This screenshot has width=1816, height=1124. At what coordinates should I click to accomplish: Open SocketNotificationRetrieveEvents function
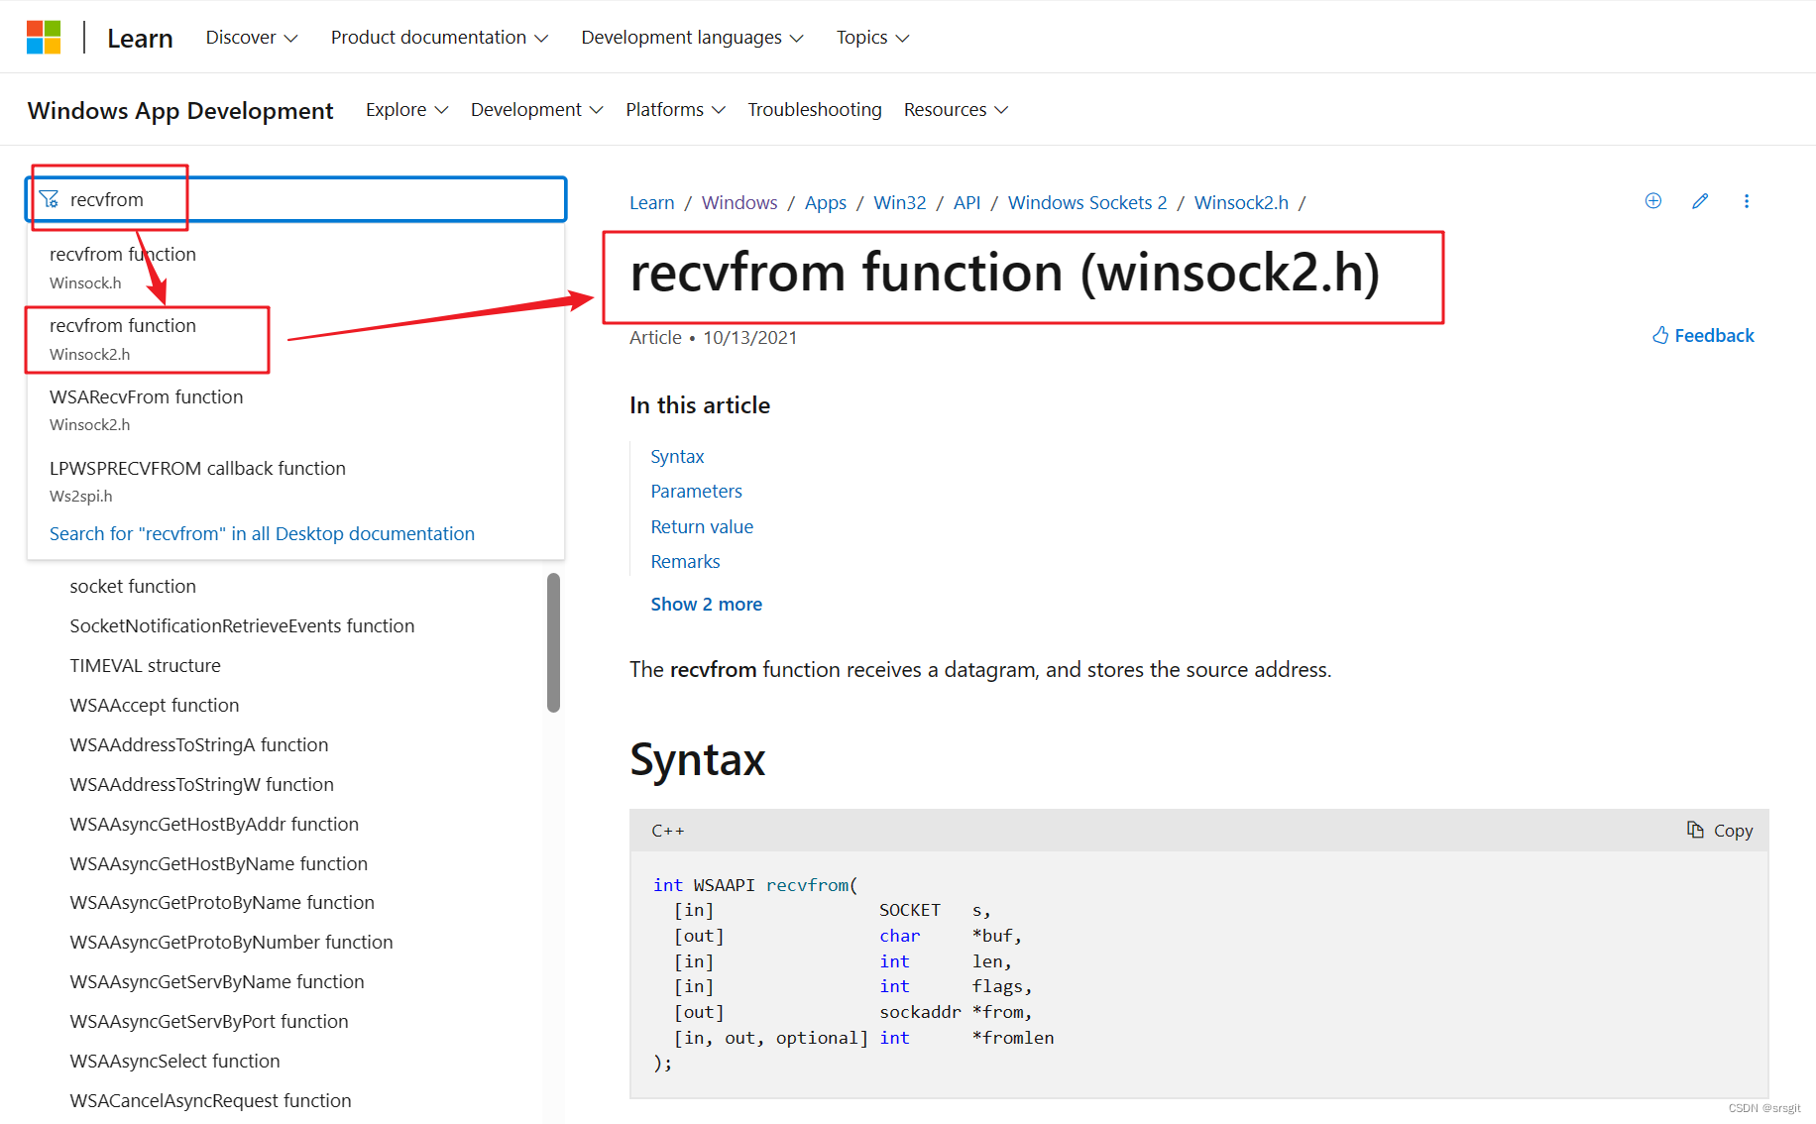(x=242, y=625)
